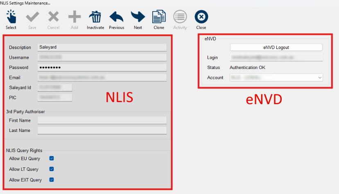
Task: Go to Previous record arrow
Action: coord(117,17)
